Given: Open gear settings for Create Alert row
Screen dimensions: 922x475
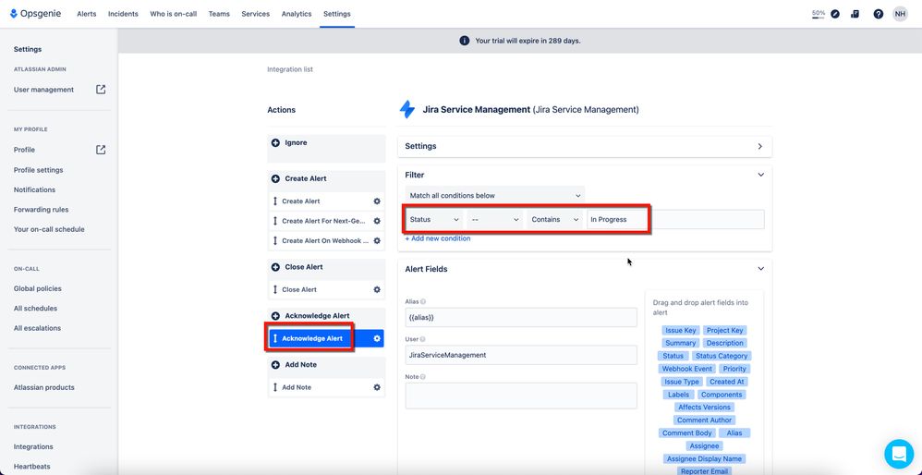Looking at the screenshot, I should 377,201.
